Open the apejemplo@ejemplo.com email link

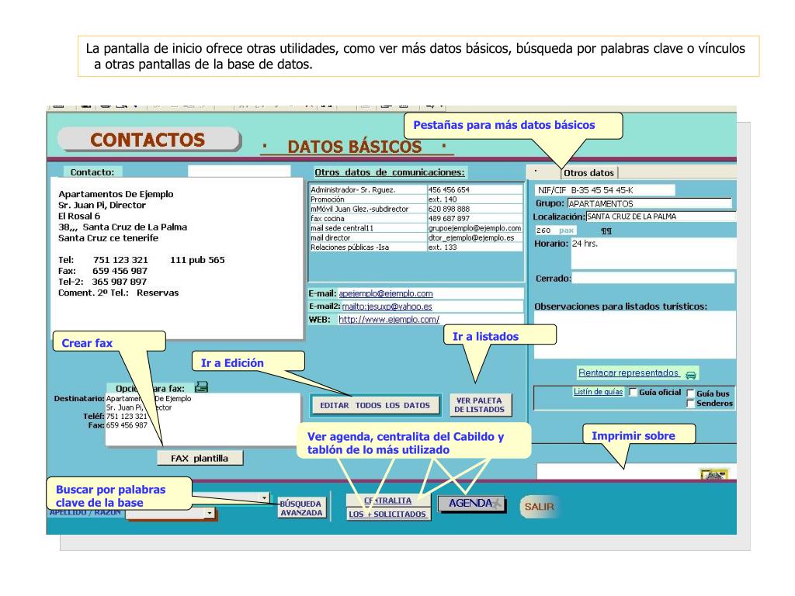coord(386,293)
